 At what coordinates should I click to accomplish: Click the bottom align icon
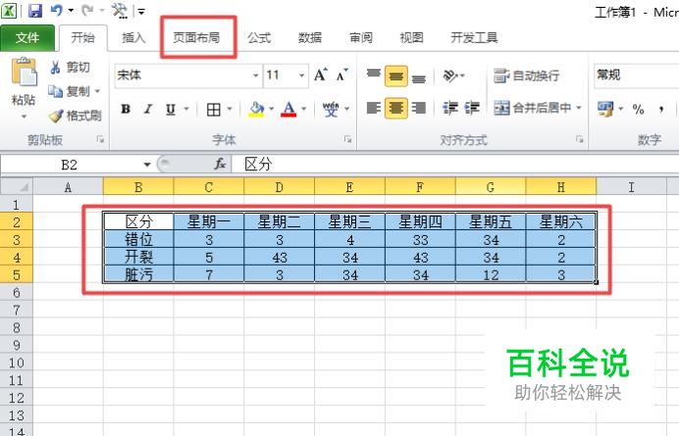tap(418, 77)
